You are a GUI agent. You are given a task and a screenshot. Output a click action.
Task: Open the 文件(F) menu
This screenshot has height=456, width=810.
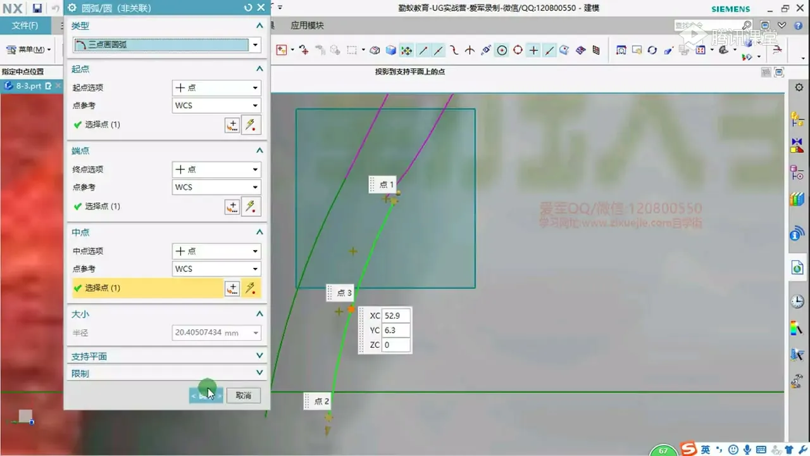coord(25,26)
